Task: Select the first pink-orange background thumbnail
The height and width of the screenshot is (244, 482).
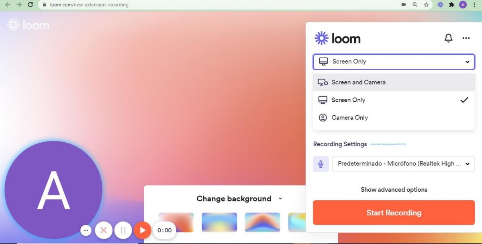Action: [x=176, y=222]
